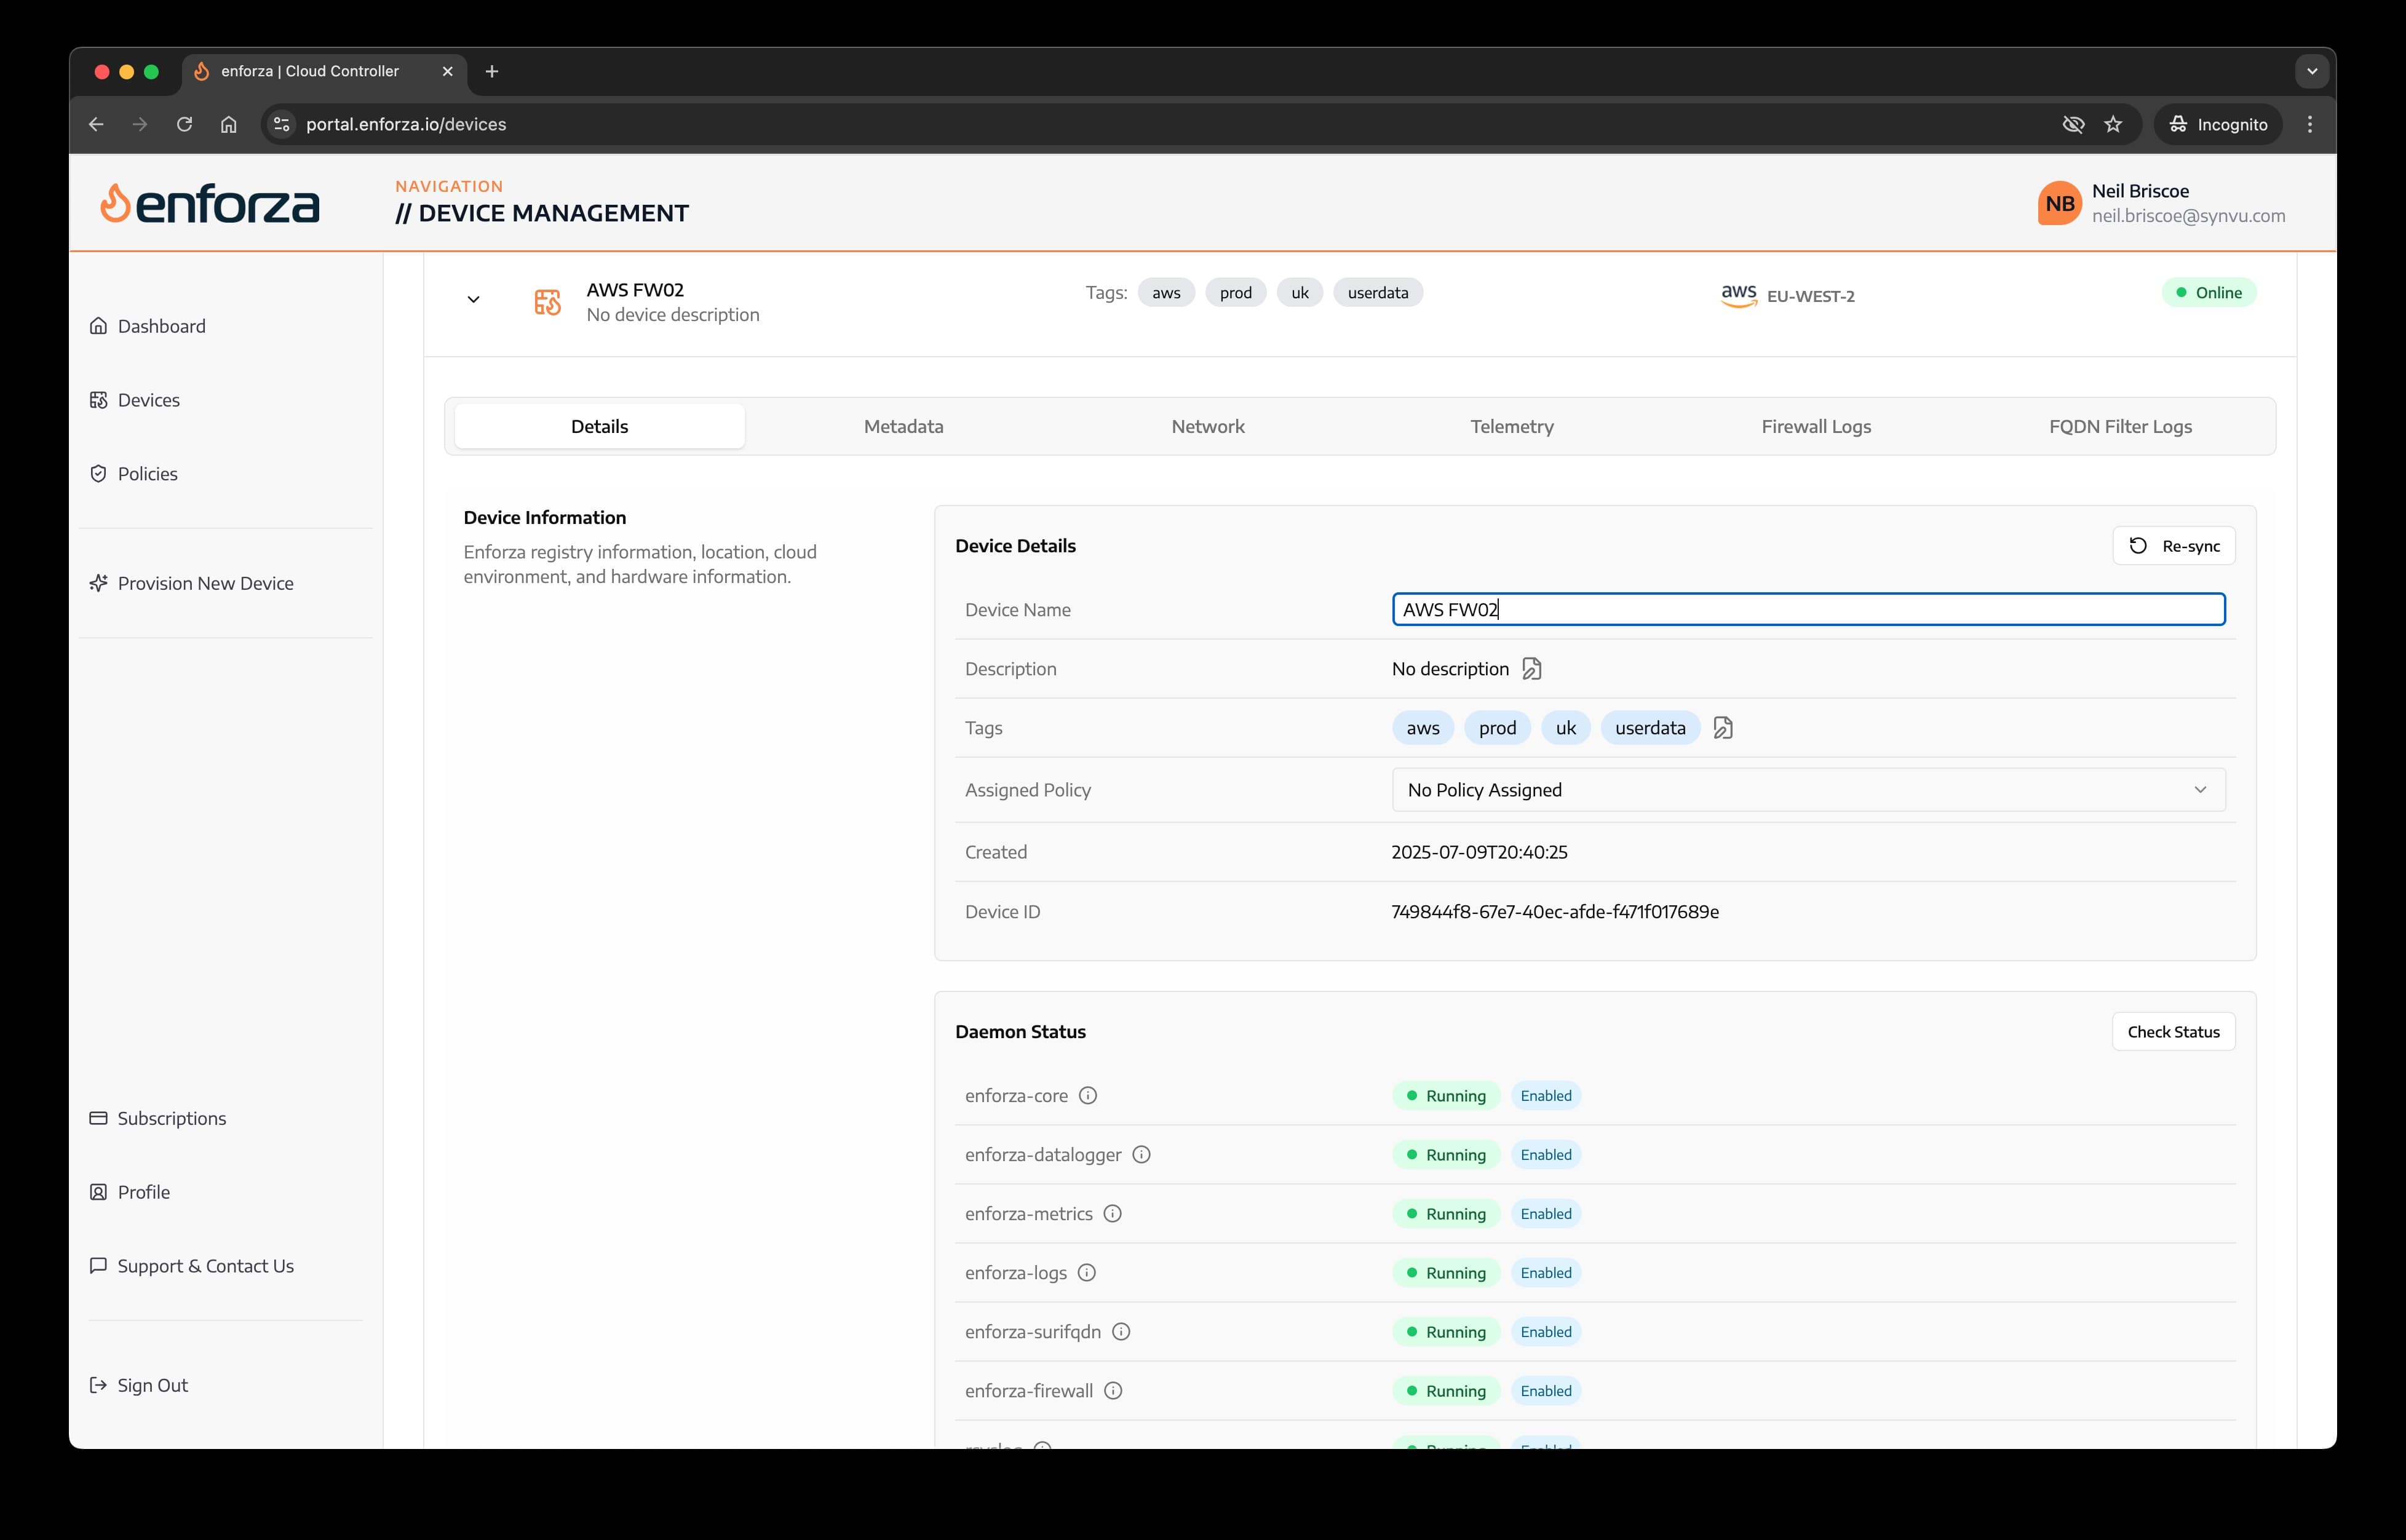Open Dashboard from the sidebar
2406x1540 pixels.
147,326
